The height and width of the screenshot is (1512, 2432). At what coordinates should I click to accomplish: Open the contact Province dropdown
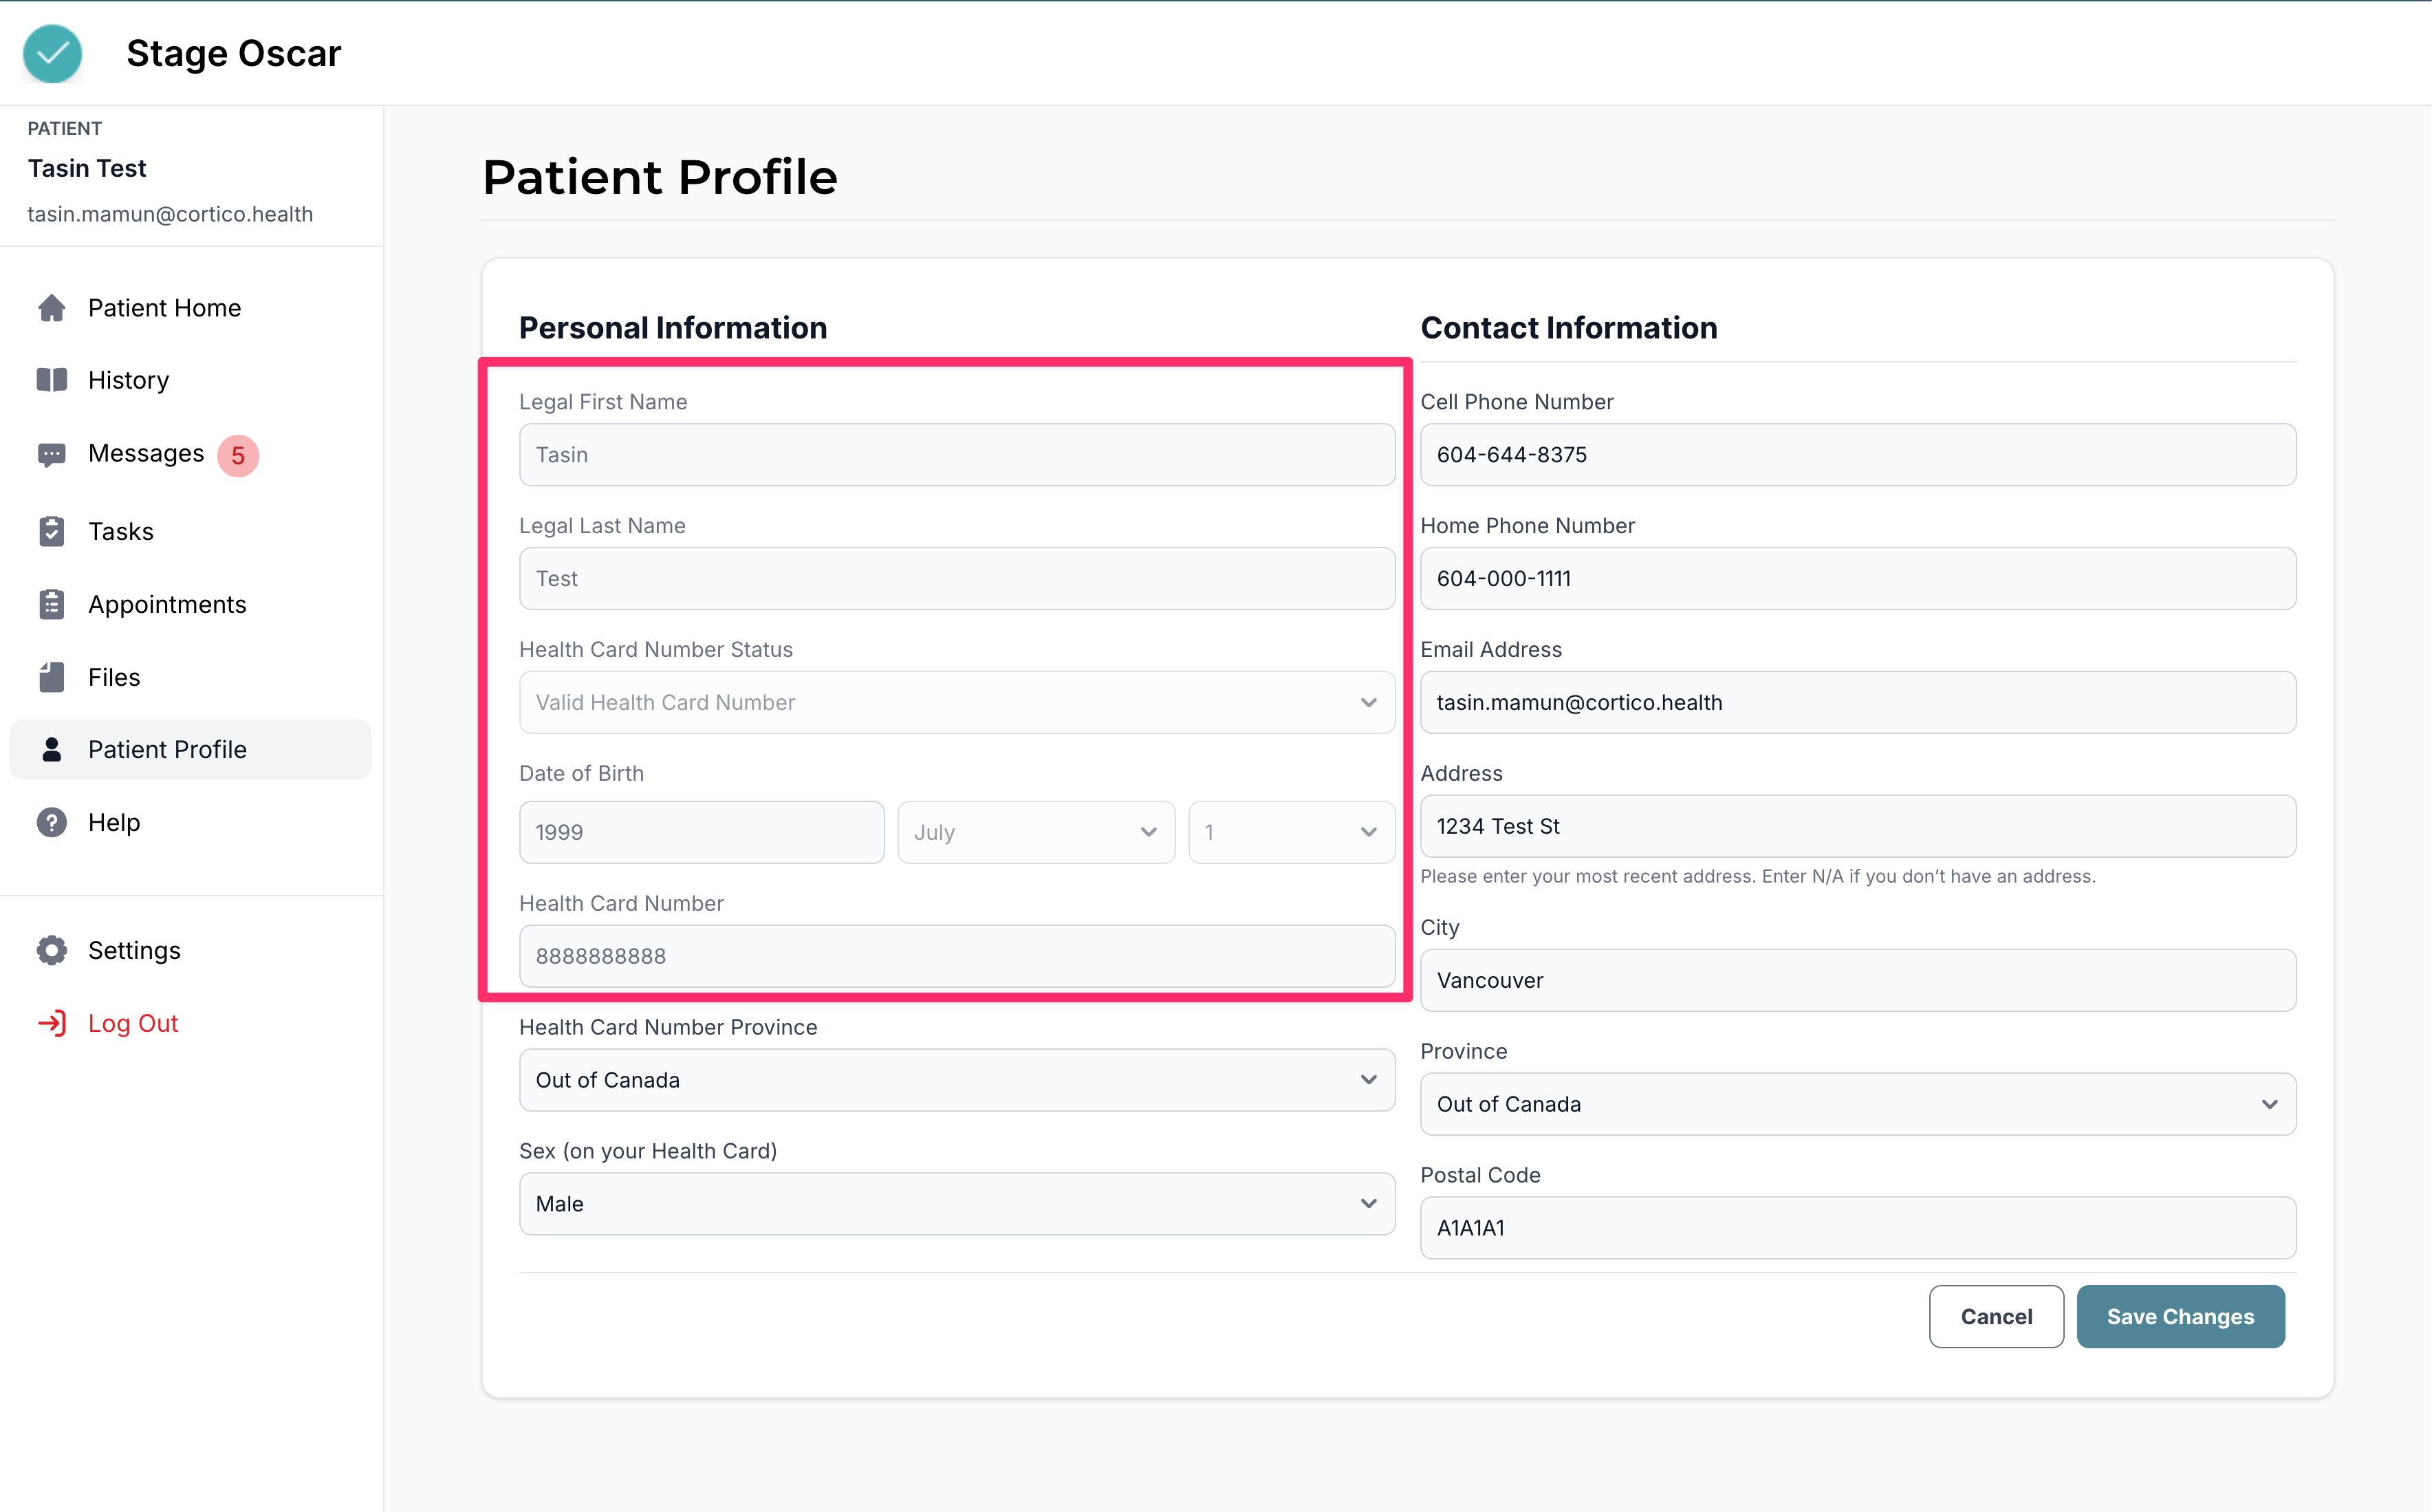click(1857, 1104)
